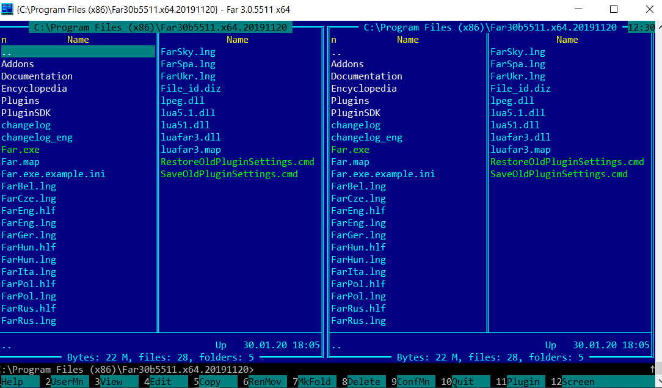Select luafar3.map in left panel
Image resolution: width=662 pixels, height=388 pixels.
(x=191, y=150)
